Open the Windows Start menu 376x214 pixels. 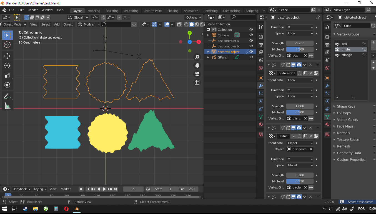point(5,209)
